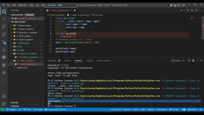Synchronize changes in status bar
The image size is (204, 115).
[x=20, y=110]
